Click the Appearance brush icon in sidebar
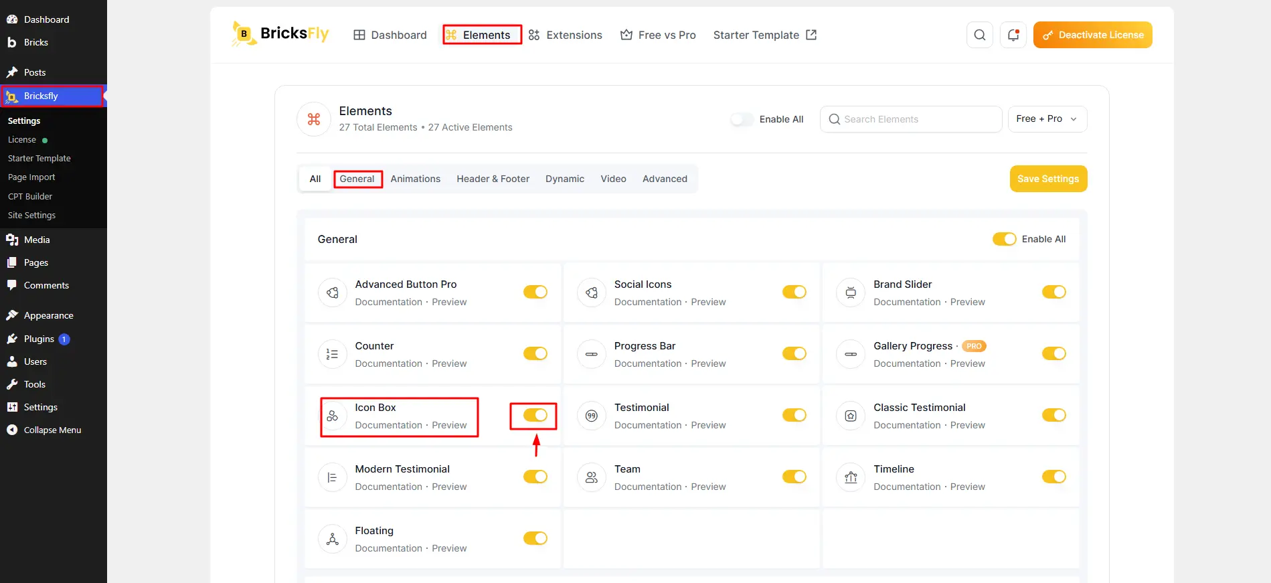Screen dimensions: 1271x583 [x=12, y=315]
